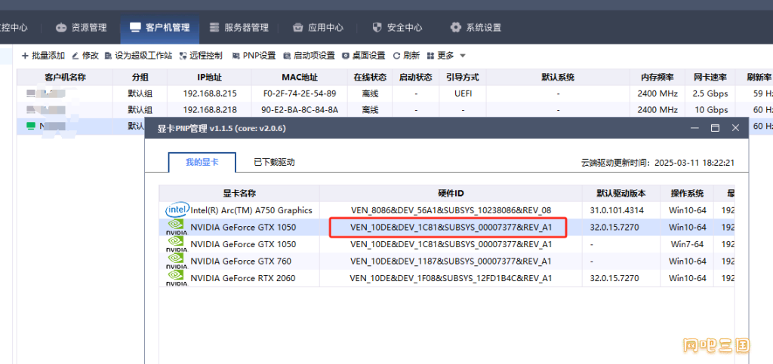Switch to 客户机管理 tab
Screen dimensions: 773x364
(x=160, y=28)
